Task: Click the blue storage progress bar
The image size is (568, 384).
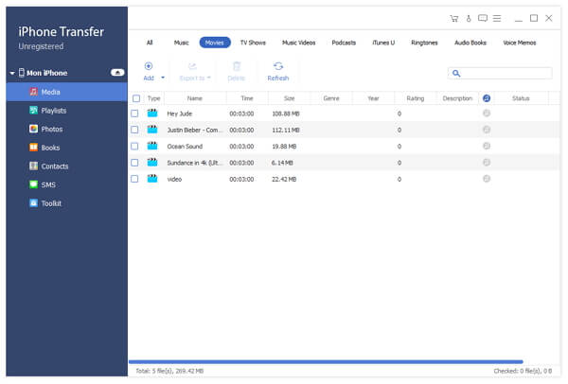Action: (326, 362)
